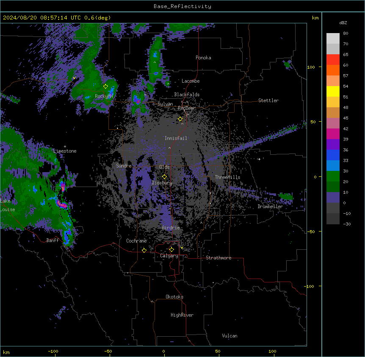Click the 100 tick on the right axis
The height and width of the screenshot is (357, 365).
point(311,67)
